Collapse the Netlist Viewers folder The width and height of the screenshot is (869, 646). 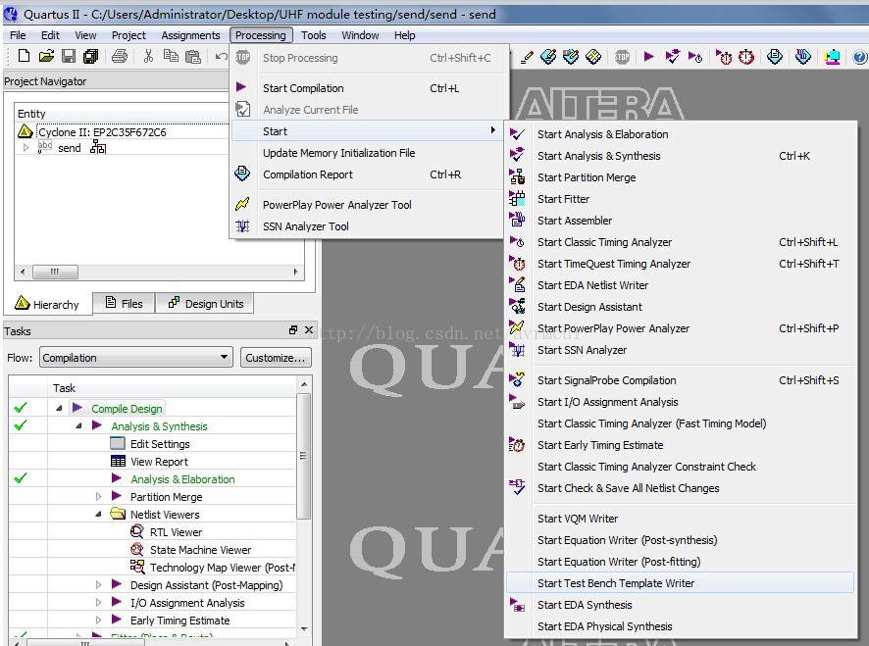coord(98,514)
